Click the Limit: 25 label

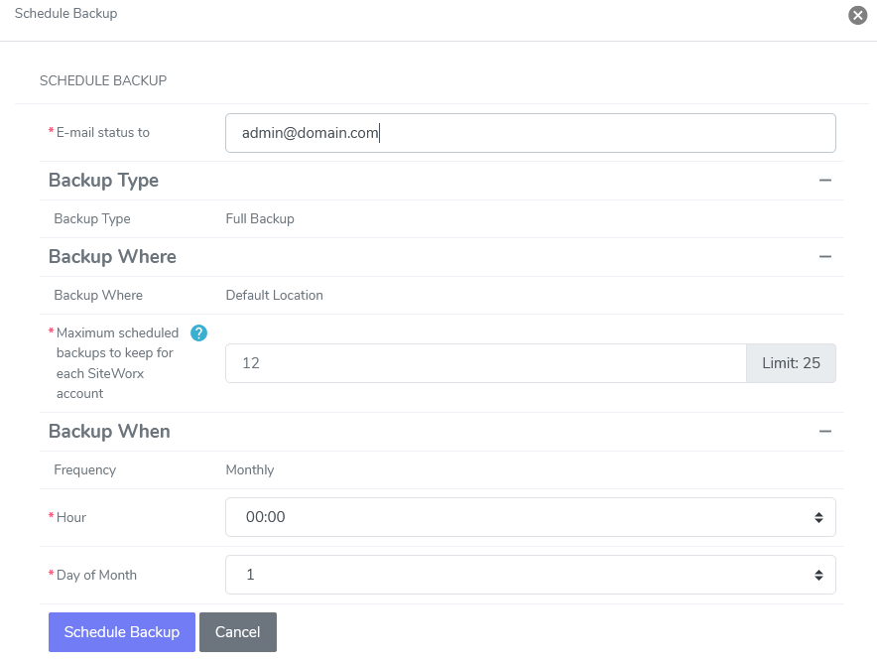(791, 362)
